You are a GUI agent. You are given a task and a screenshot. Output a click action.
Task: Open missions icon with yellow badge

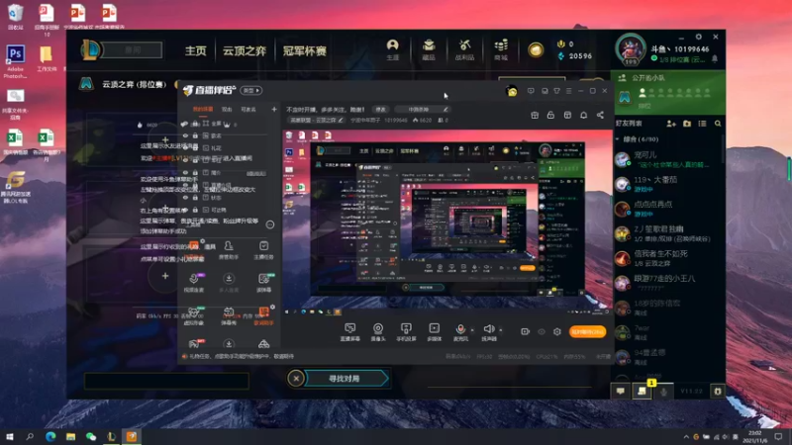coord(643,391)
